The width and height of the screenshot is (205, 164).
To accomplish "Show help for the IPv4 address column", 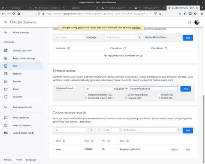I will click(x=125, y=48).
